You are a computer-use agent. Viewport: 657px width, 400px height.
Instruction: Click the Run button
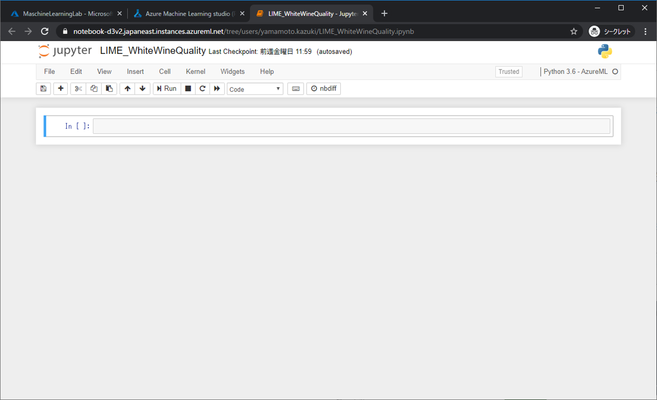coord(167,88)
